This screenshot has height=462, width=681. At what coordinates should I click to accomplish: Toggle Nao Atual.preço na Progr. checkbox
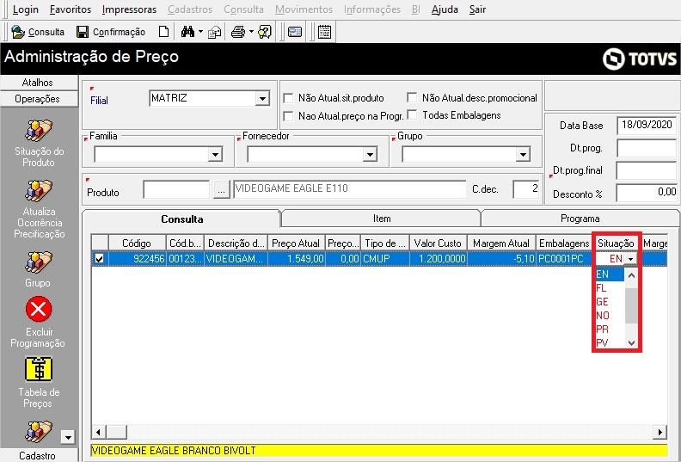tap(288, 116)
